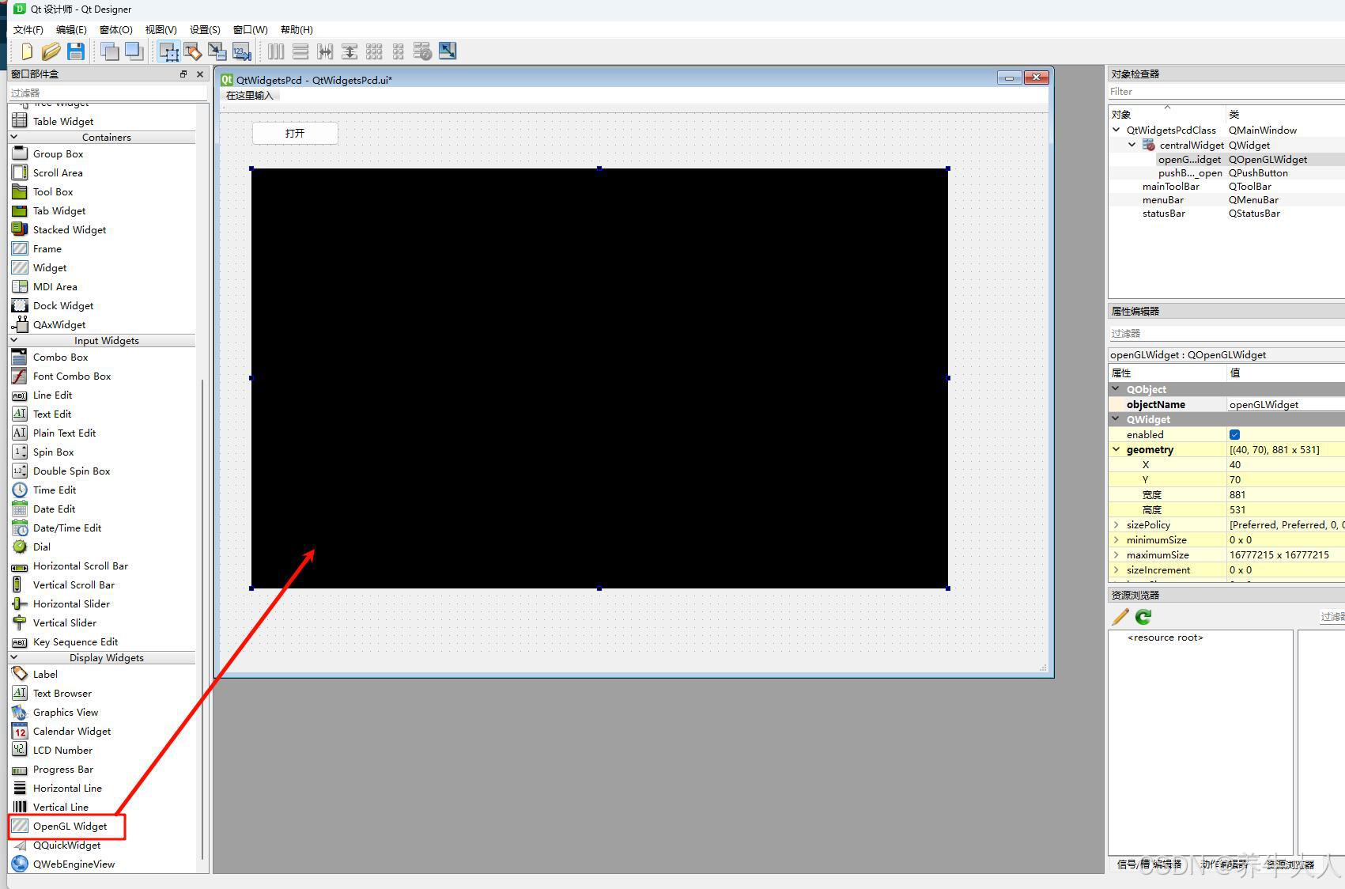Expand the maximumSize property
The height and width of the screenshot is (889, 1345).
coord(1116,554)
